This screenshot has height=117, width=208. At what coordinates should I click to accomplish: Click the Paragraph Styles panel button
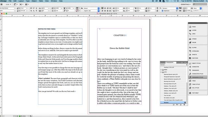point(198,77)
